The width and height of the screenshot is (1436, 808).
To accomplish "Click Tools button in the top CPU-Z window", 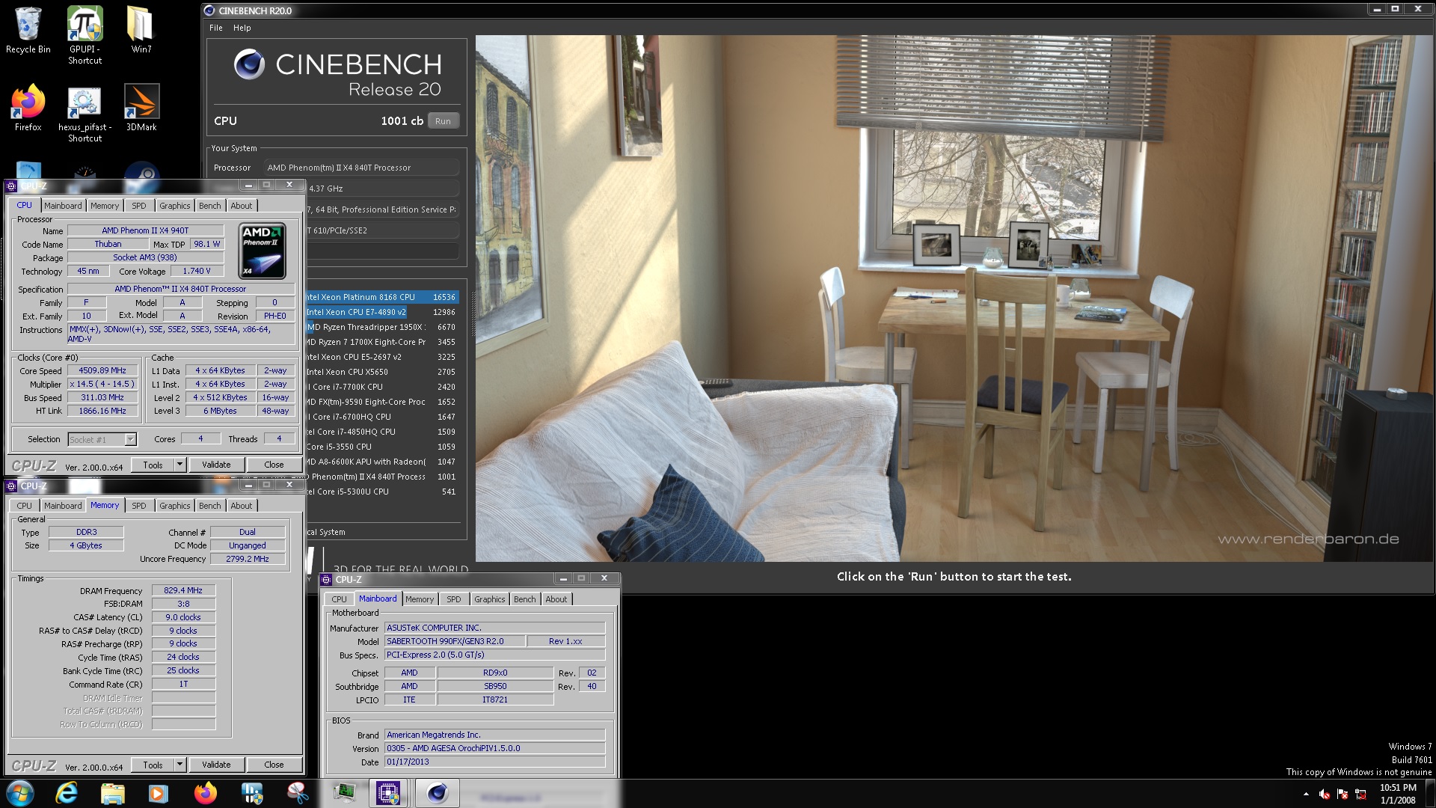I will 153,465.
